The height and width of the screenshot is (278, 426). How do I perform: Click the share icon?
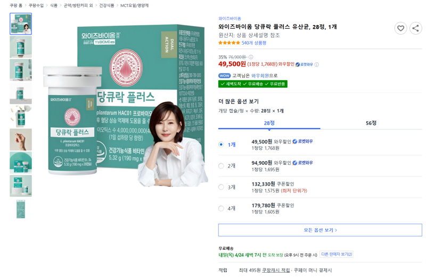(415, 28)
